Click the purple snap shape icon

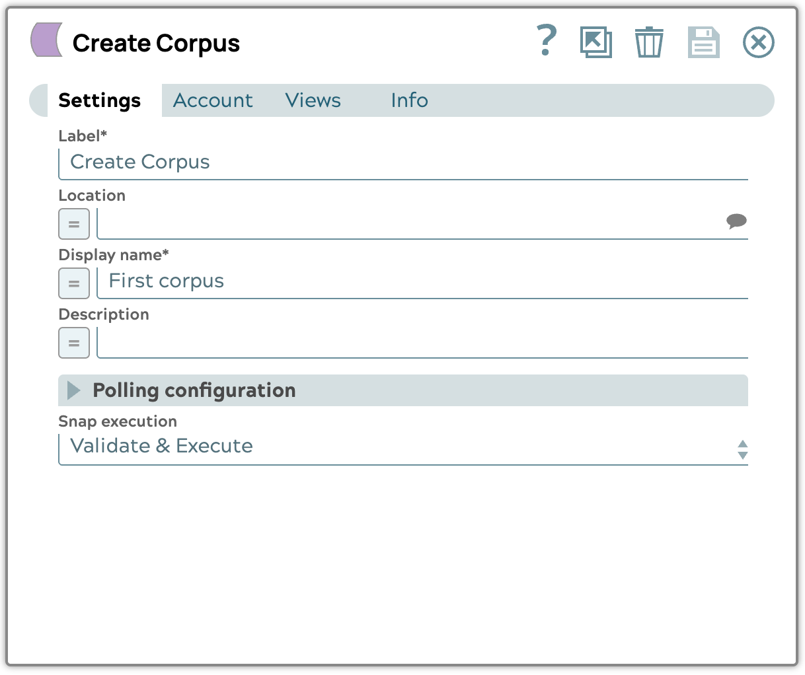[x=47, y=40]
